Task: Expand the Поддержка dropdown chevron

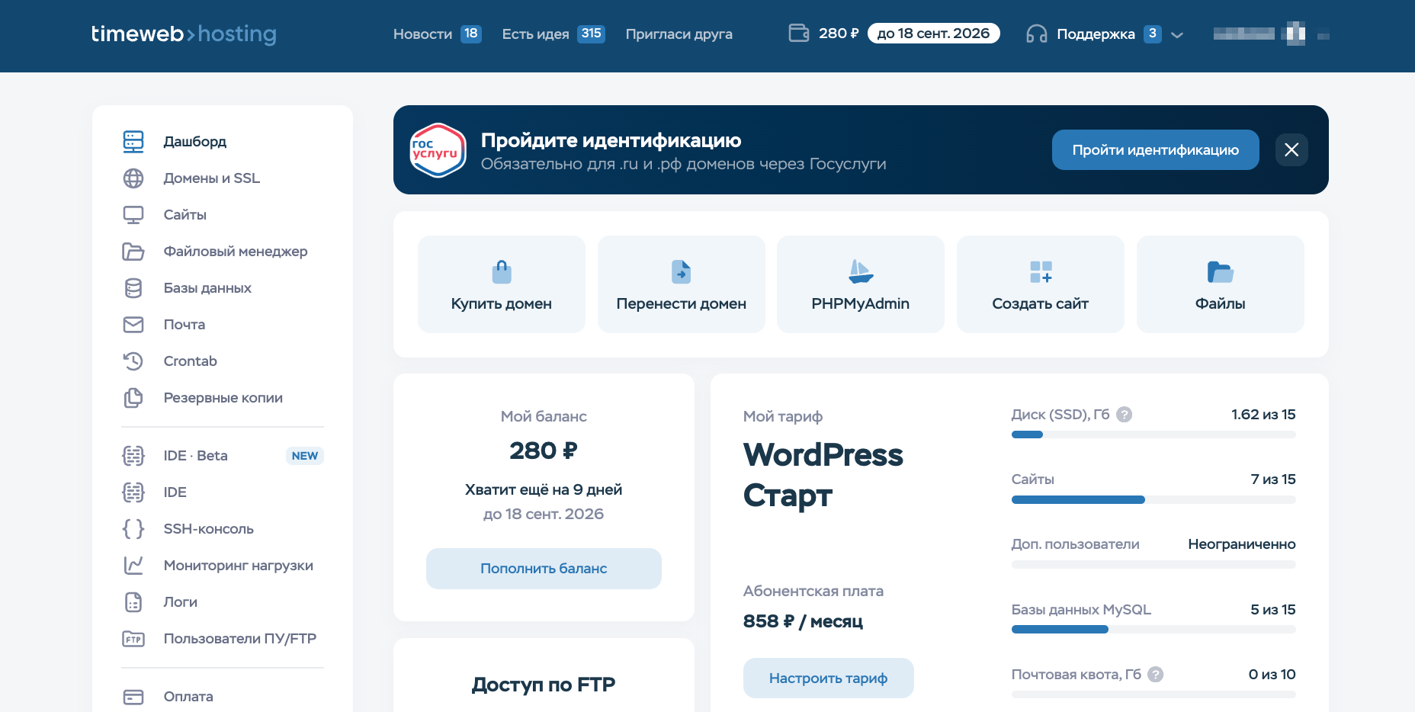Action: (x=1177, y=34)
